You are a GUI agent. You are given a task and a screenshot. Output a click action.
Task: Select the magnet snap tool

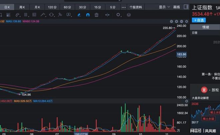tap(88, 15)
